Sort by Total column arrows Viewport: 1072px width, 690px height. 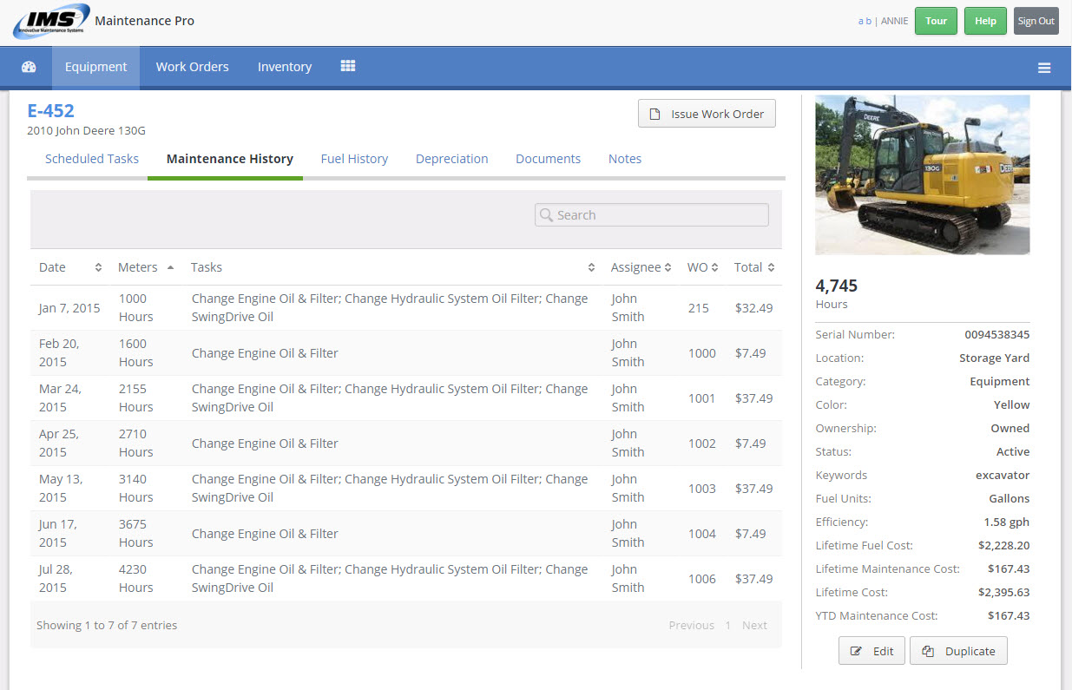(771, 267)
